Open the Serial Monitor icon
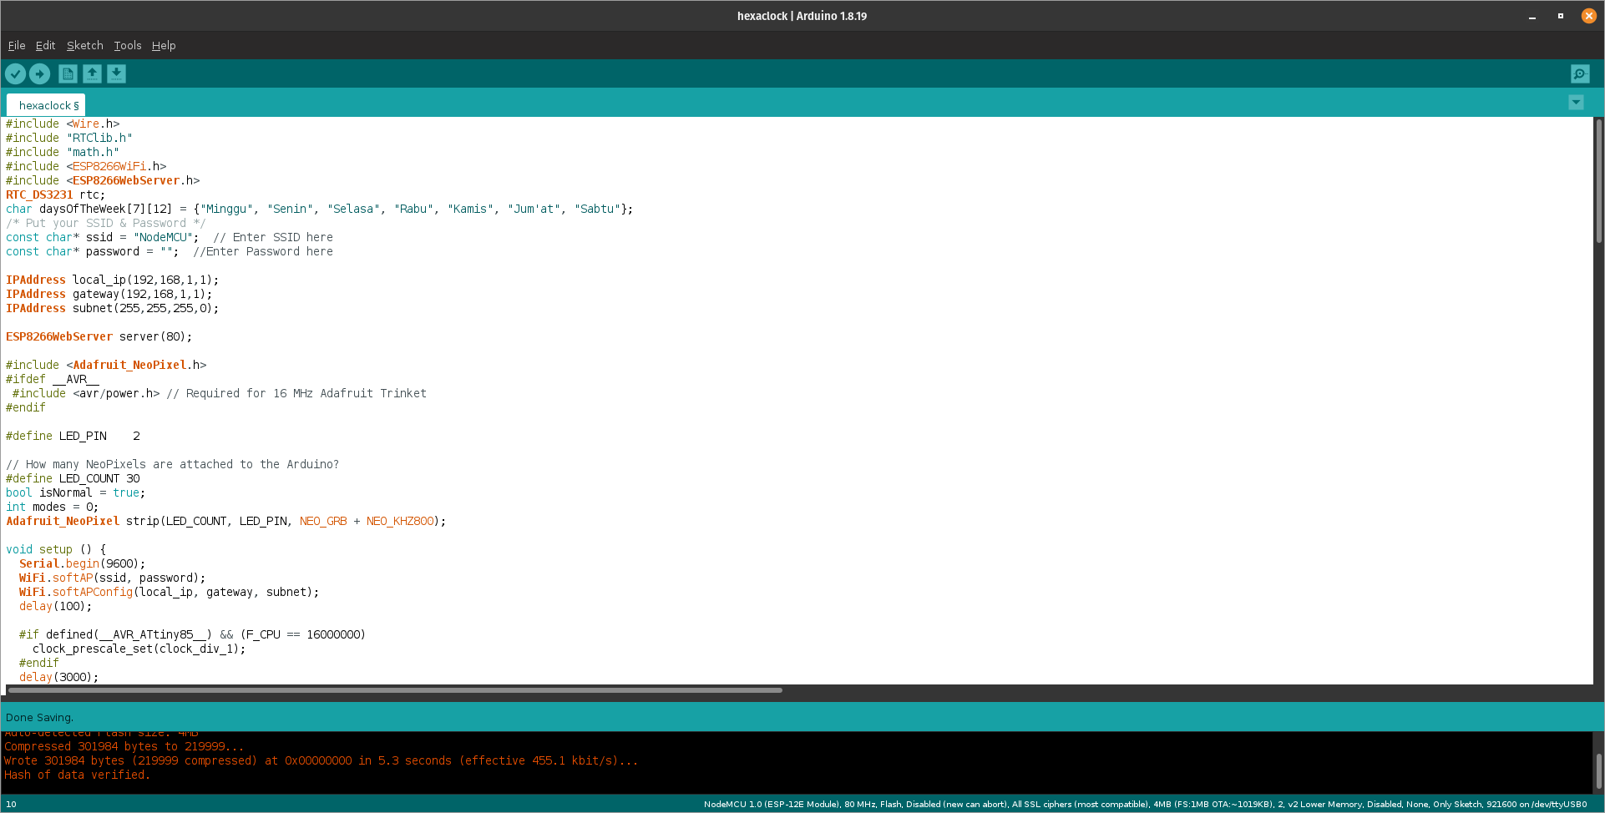 [1580, 74]
